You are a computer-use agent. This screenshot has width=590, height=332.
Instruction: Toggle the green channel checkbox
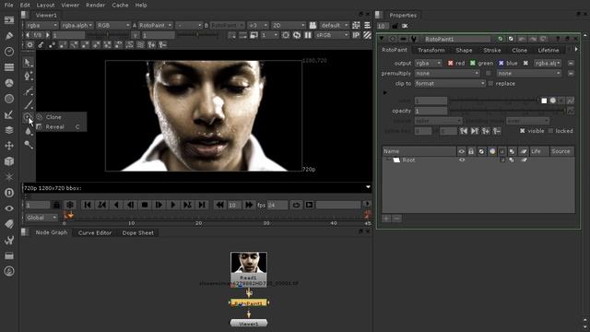click(x=473, y=64)
